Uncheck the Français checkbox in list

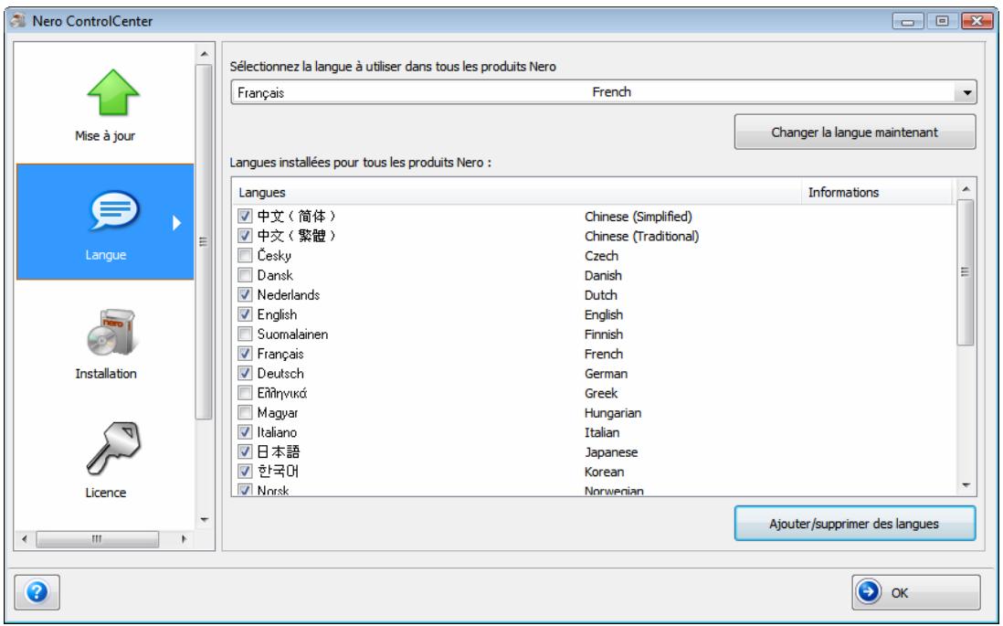244,354
